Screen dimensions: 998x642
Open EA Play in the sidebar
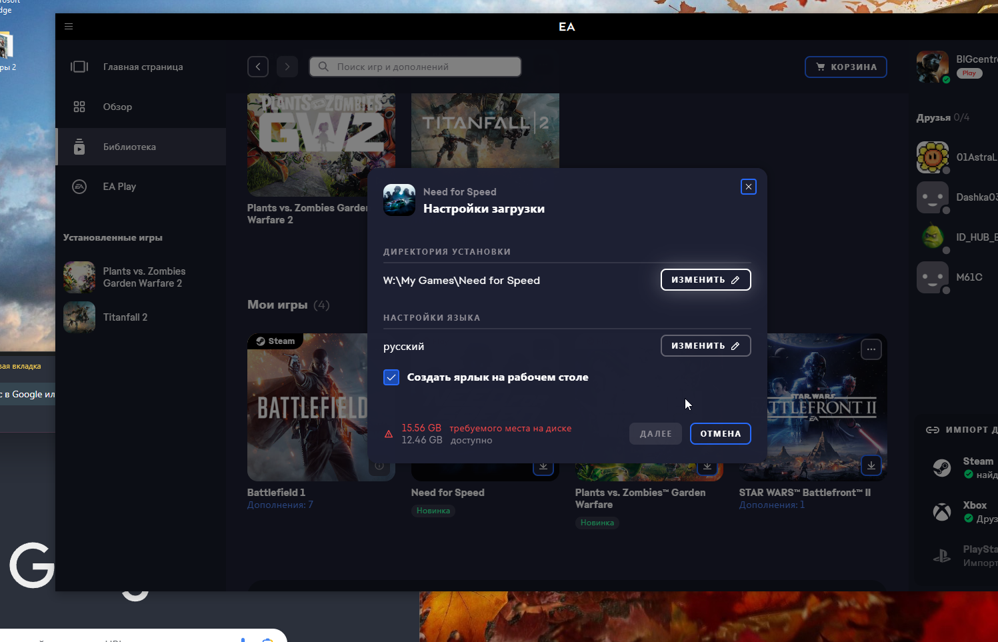[141, 187]
